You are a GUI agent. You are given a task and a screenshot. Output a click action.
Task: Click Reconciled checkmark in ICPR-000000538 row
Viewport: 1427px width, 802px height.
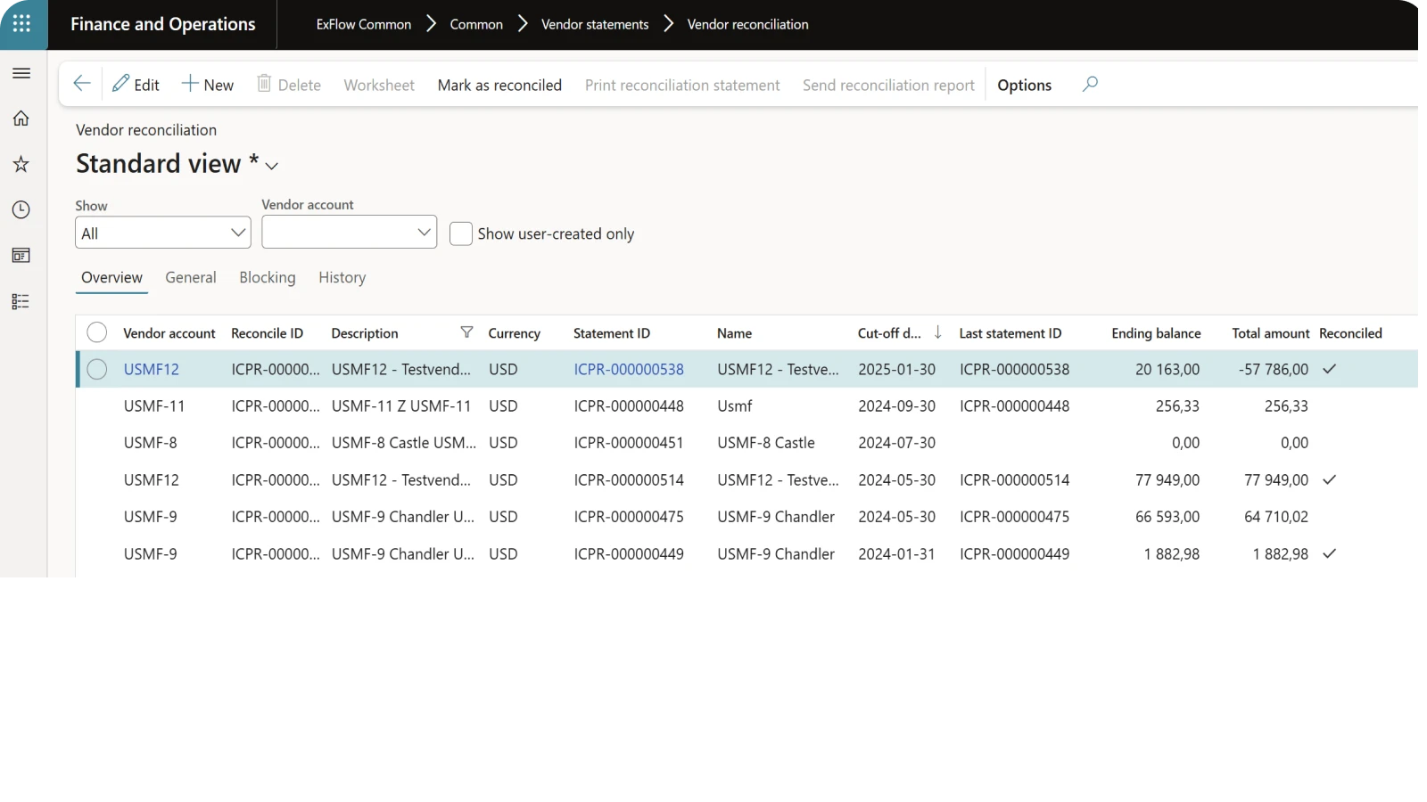click(x=1329, y=369)
